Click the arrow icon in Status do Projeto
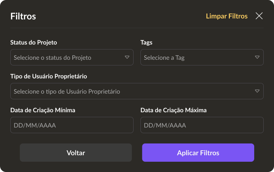Screen dimensions: 274x172 (x=127, y=57)
